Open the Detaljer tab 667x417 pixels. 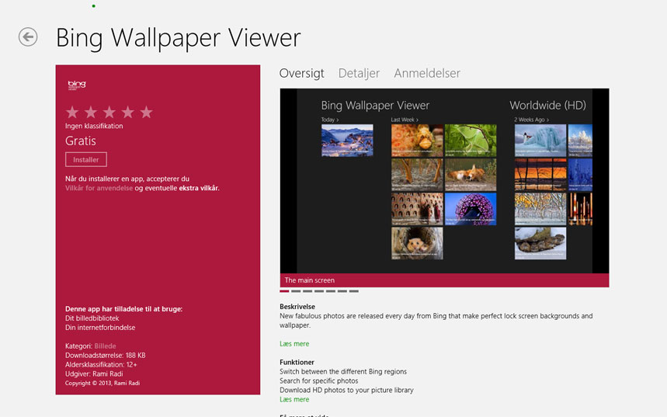tap(359, 73)
